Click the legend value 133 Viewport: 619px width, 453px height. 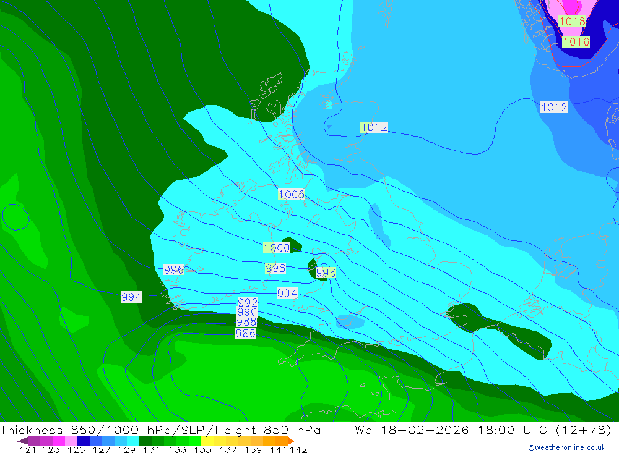[x=177, y=450]
